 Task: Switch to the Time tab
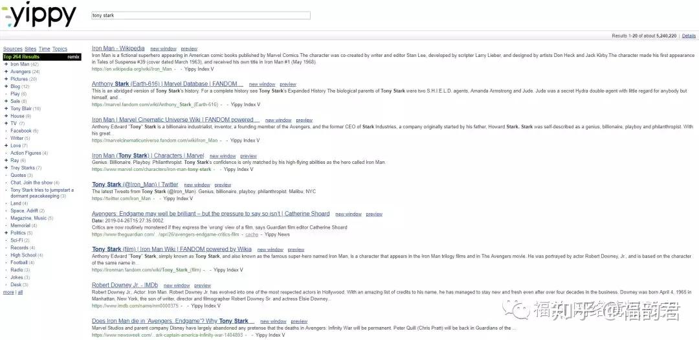[x=44, y=49]
